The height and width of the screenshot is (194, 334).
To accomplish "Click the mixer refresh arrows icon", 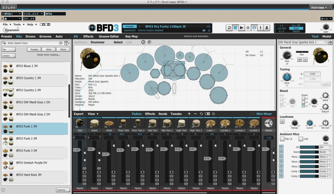I will click(201, 114).
